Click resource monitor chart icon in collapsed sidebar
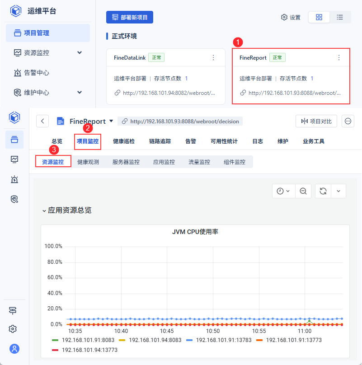 tap(14, 159)
